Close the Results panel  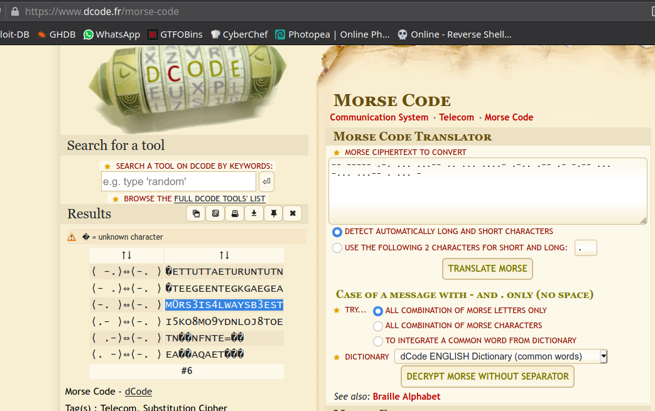(x=293, y=213)
